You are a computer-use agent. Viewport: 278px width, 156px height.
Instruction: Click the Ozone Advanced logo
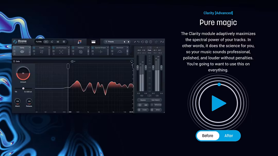20,42
